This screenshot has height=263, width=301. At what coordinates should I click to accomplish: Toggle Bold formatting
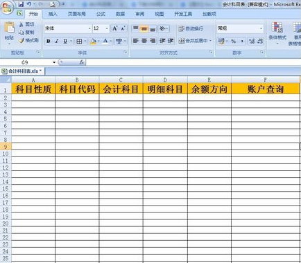click(49, 42)
